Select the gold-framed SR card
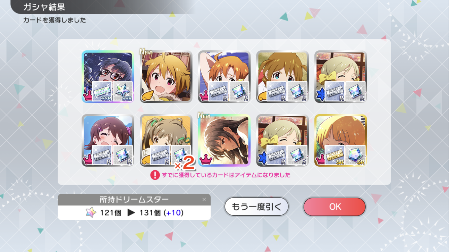The width and height of the screenshot is (449, 252). click(341, 140)
